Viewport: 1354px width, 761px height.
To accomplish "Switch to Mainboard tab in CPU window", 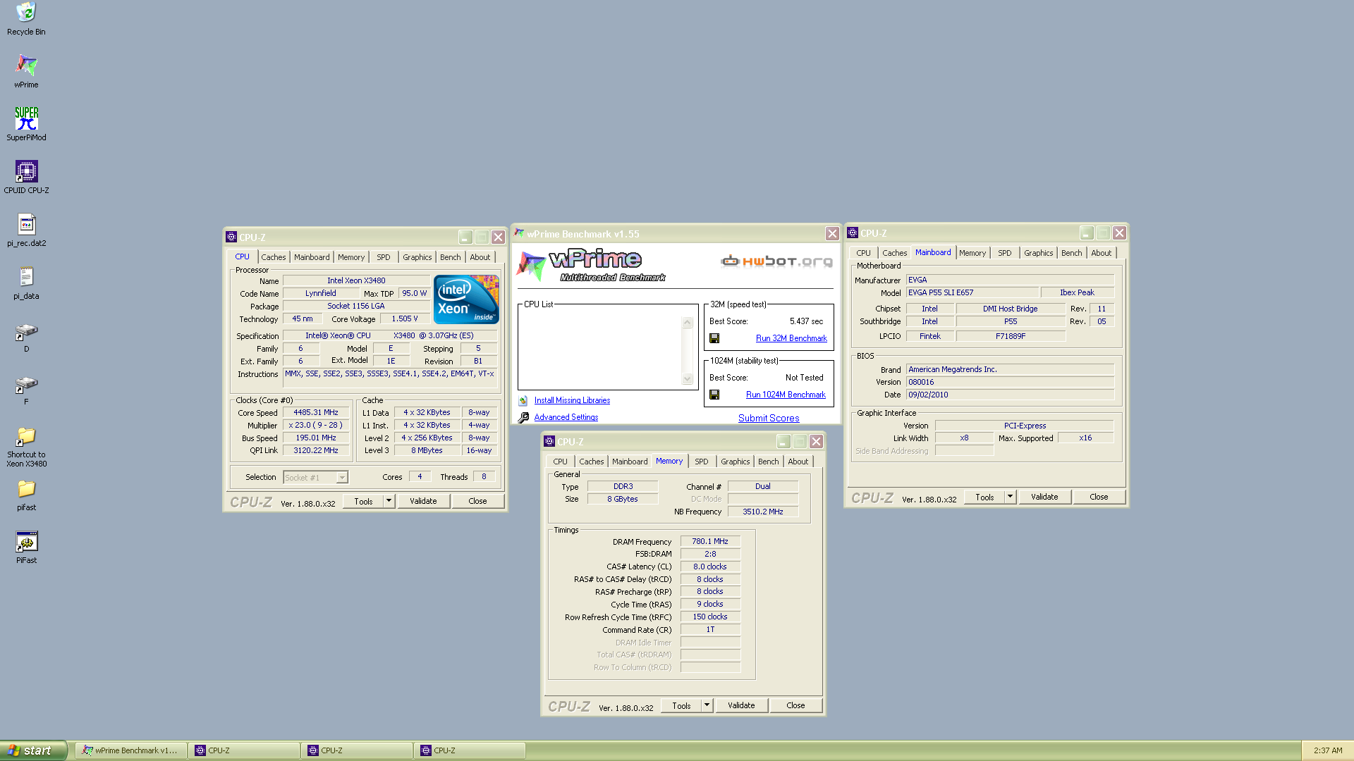I will coord(312,257).
